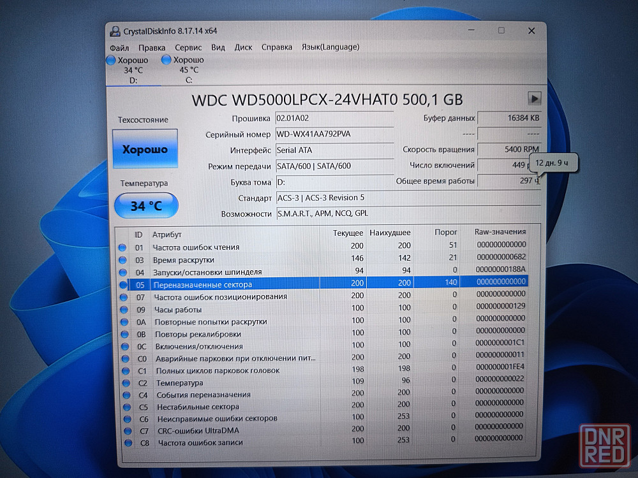Click status dot for 05 Переназначенные сектора
The height and width of the screenshot is (478, 638).
coord(123,285)
